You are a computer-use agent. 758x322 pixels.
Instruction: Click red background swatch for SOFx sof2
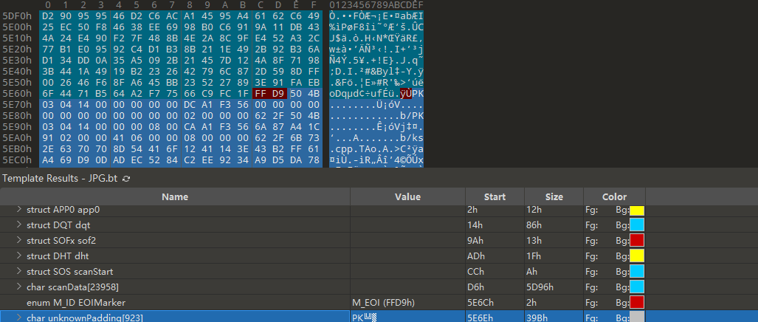(x=637, y=240)
